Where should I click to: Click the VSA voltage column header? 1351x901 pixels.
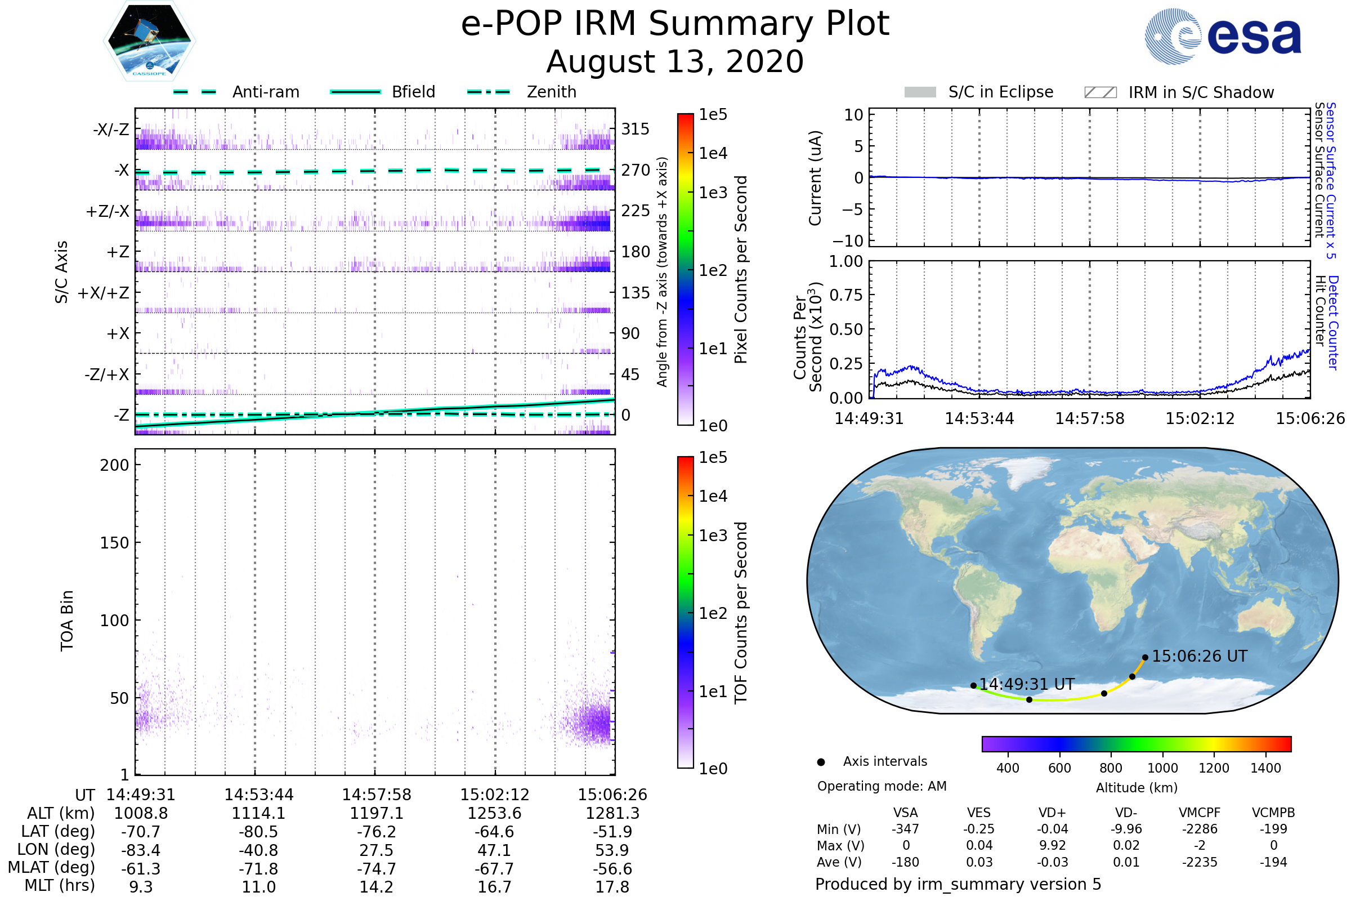pyautogui.click(x=905, y=813)
